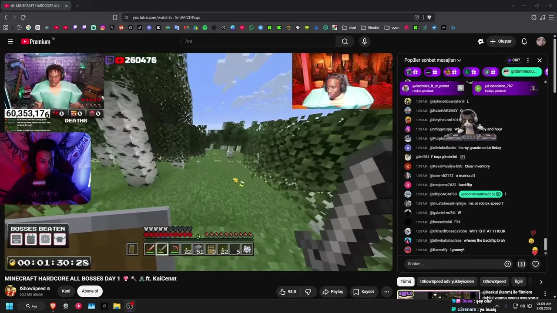This screenshot has width=557, height=313.
Task: Open Brave Shields lion icon
Action: 429,17
